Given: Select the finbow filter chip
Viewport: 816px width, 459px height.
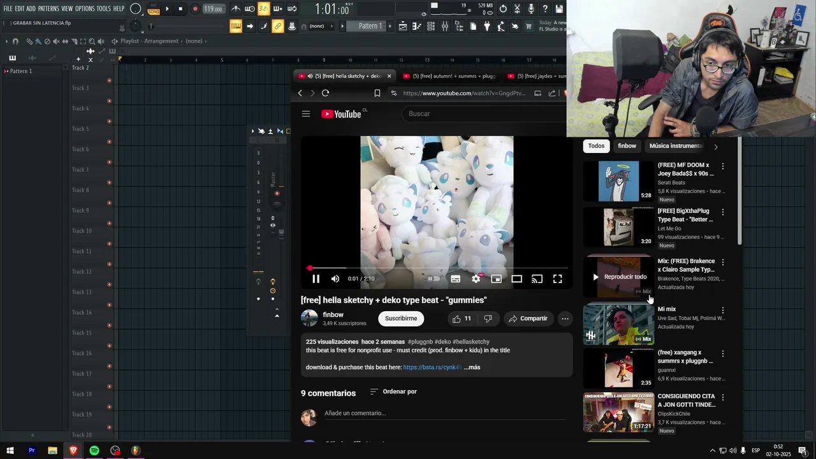Looking at the screenshot, I should [627, 146].
